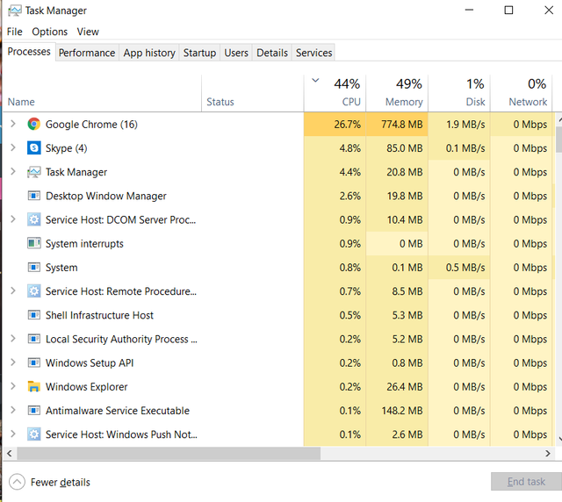Switch to the Startup tab
The width and height of the screenshot is (562, 502).
click(x=199, y=53)
